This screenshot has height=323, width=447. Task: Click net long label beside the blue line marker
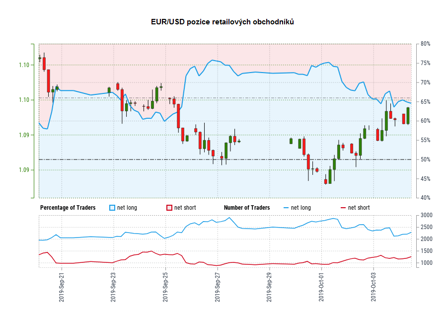point(301,208)
